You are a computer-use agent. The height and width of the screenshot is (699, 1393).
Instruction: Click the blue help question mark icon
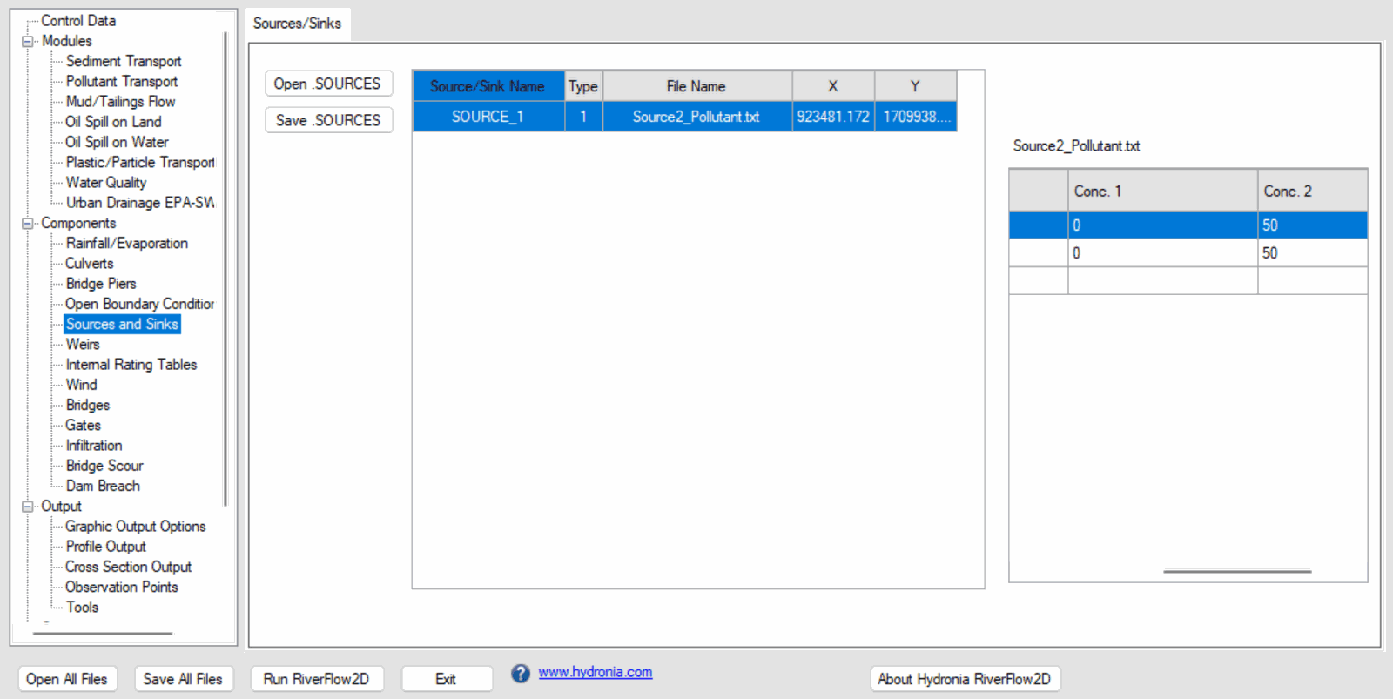pos(520,674)
